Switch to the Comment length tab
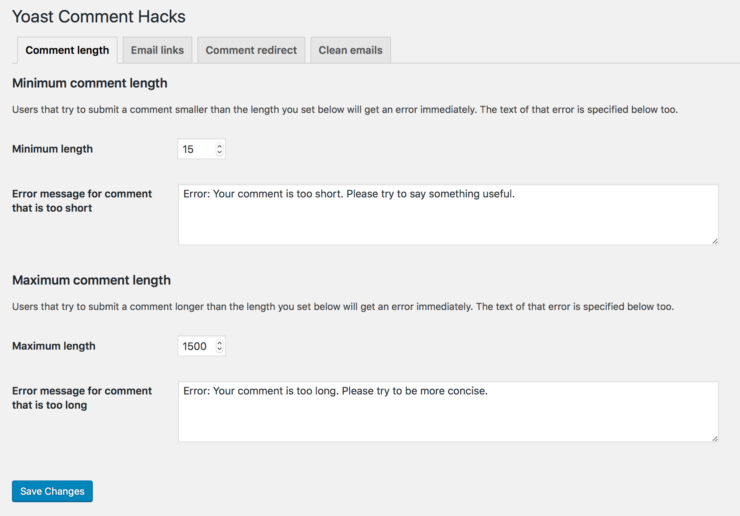The image size is (740, 516). point(67,50)
